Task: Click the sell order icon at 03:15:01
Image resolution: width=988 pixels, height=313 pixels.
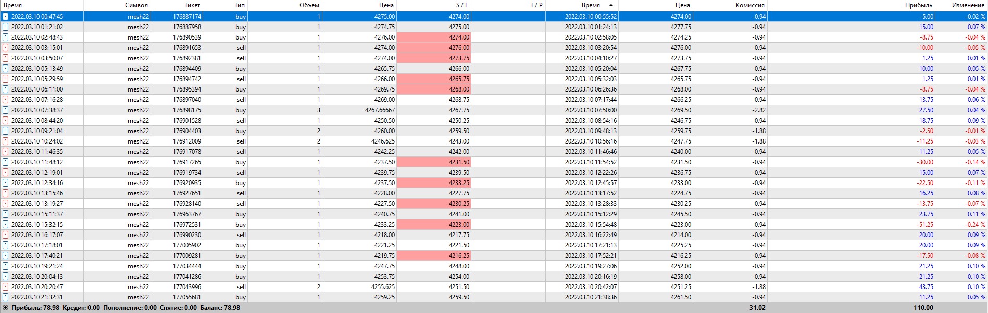Action: click(x=6, y=48)
